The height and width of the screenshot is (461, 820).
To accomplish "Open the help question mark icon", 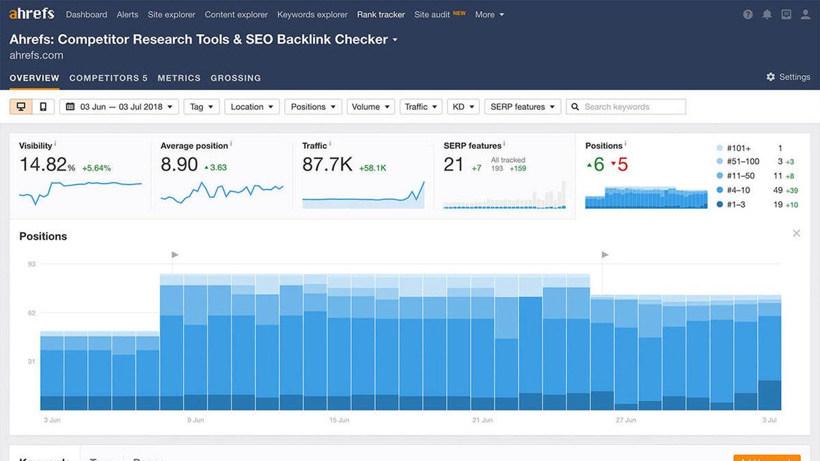I will tap(748, 14).
